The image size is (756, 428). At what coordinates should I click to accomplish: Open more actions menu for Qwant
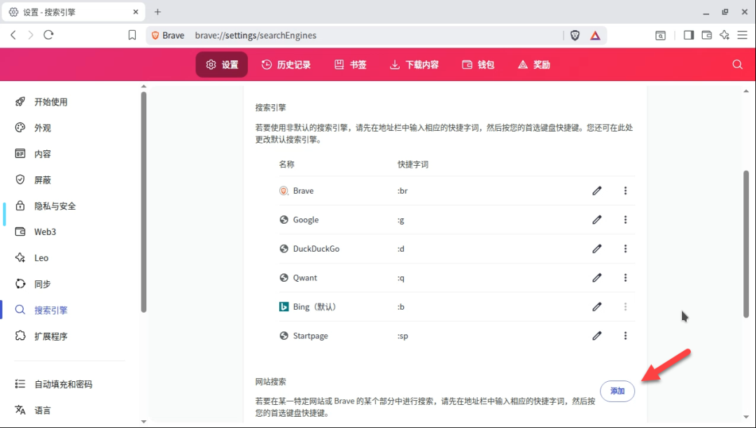point(625,278)
